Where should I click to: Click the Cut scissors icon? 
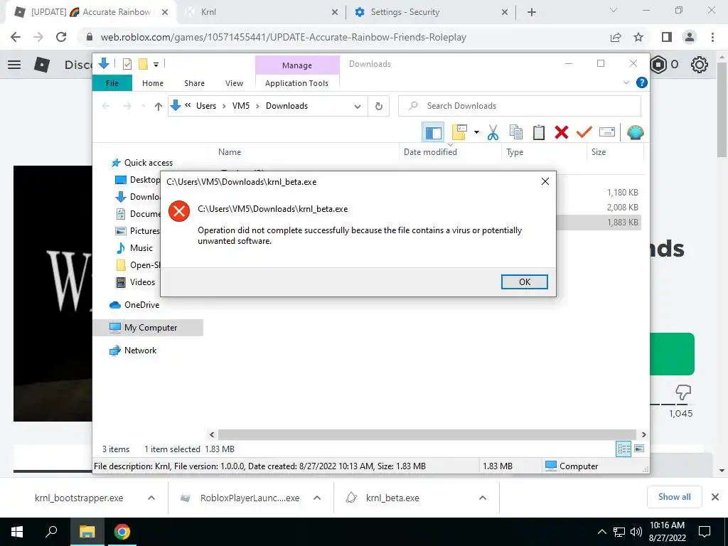point(493,133)
